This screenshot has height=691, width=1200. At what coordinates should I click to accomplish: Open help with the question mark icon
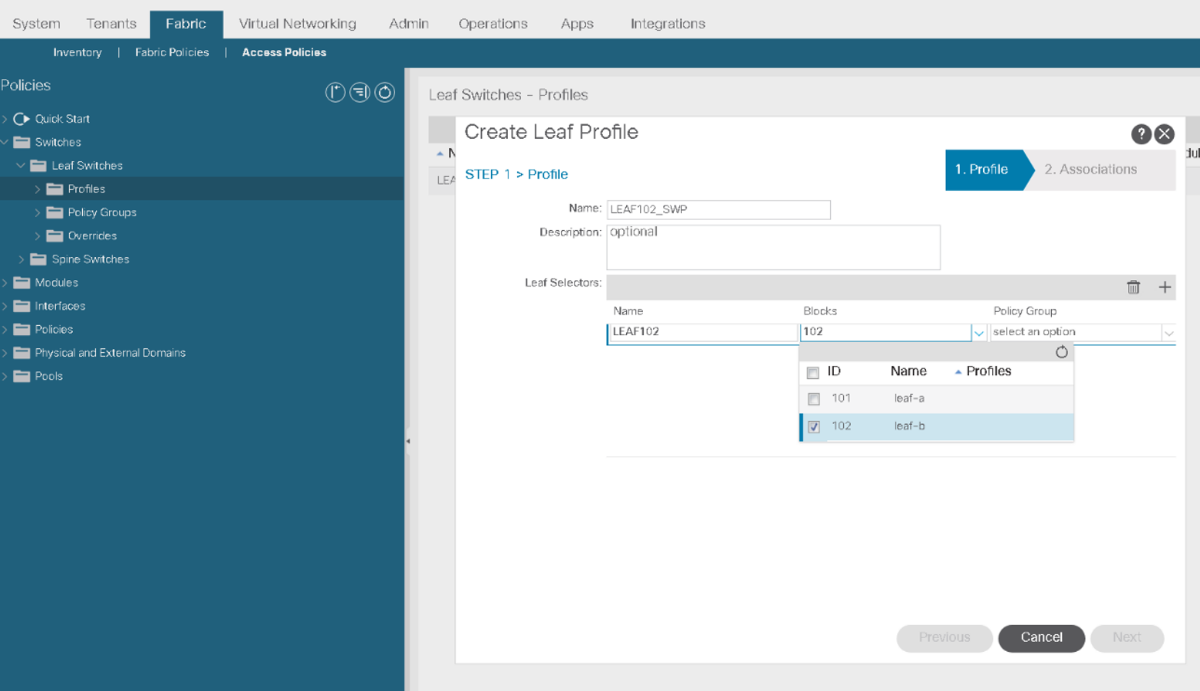pyautogui.click(x=1141, y=134)
